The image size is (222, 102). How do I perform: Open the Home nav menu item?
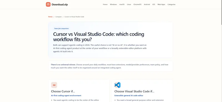click(x=105, y=4)
